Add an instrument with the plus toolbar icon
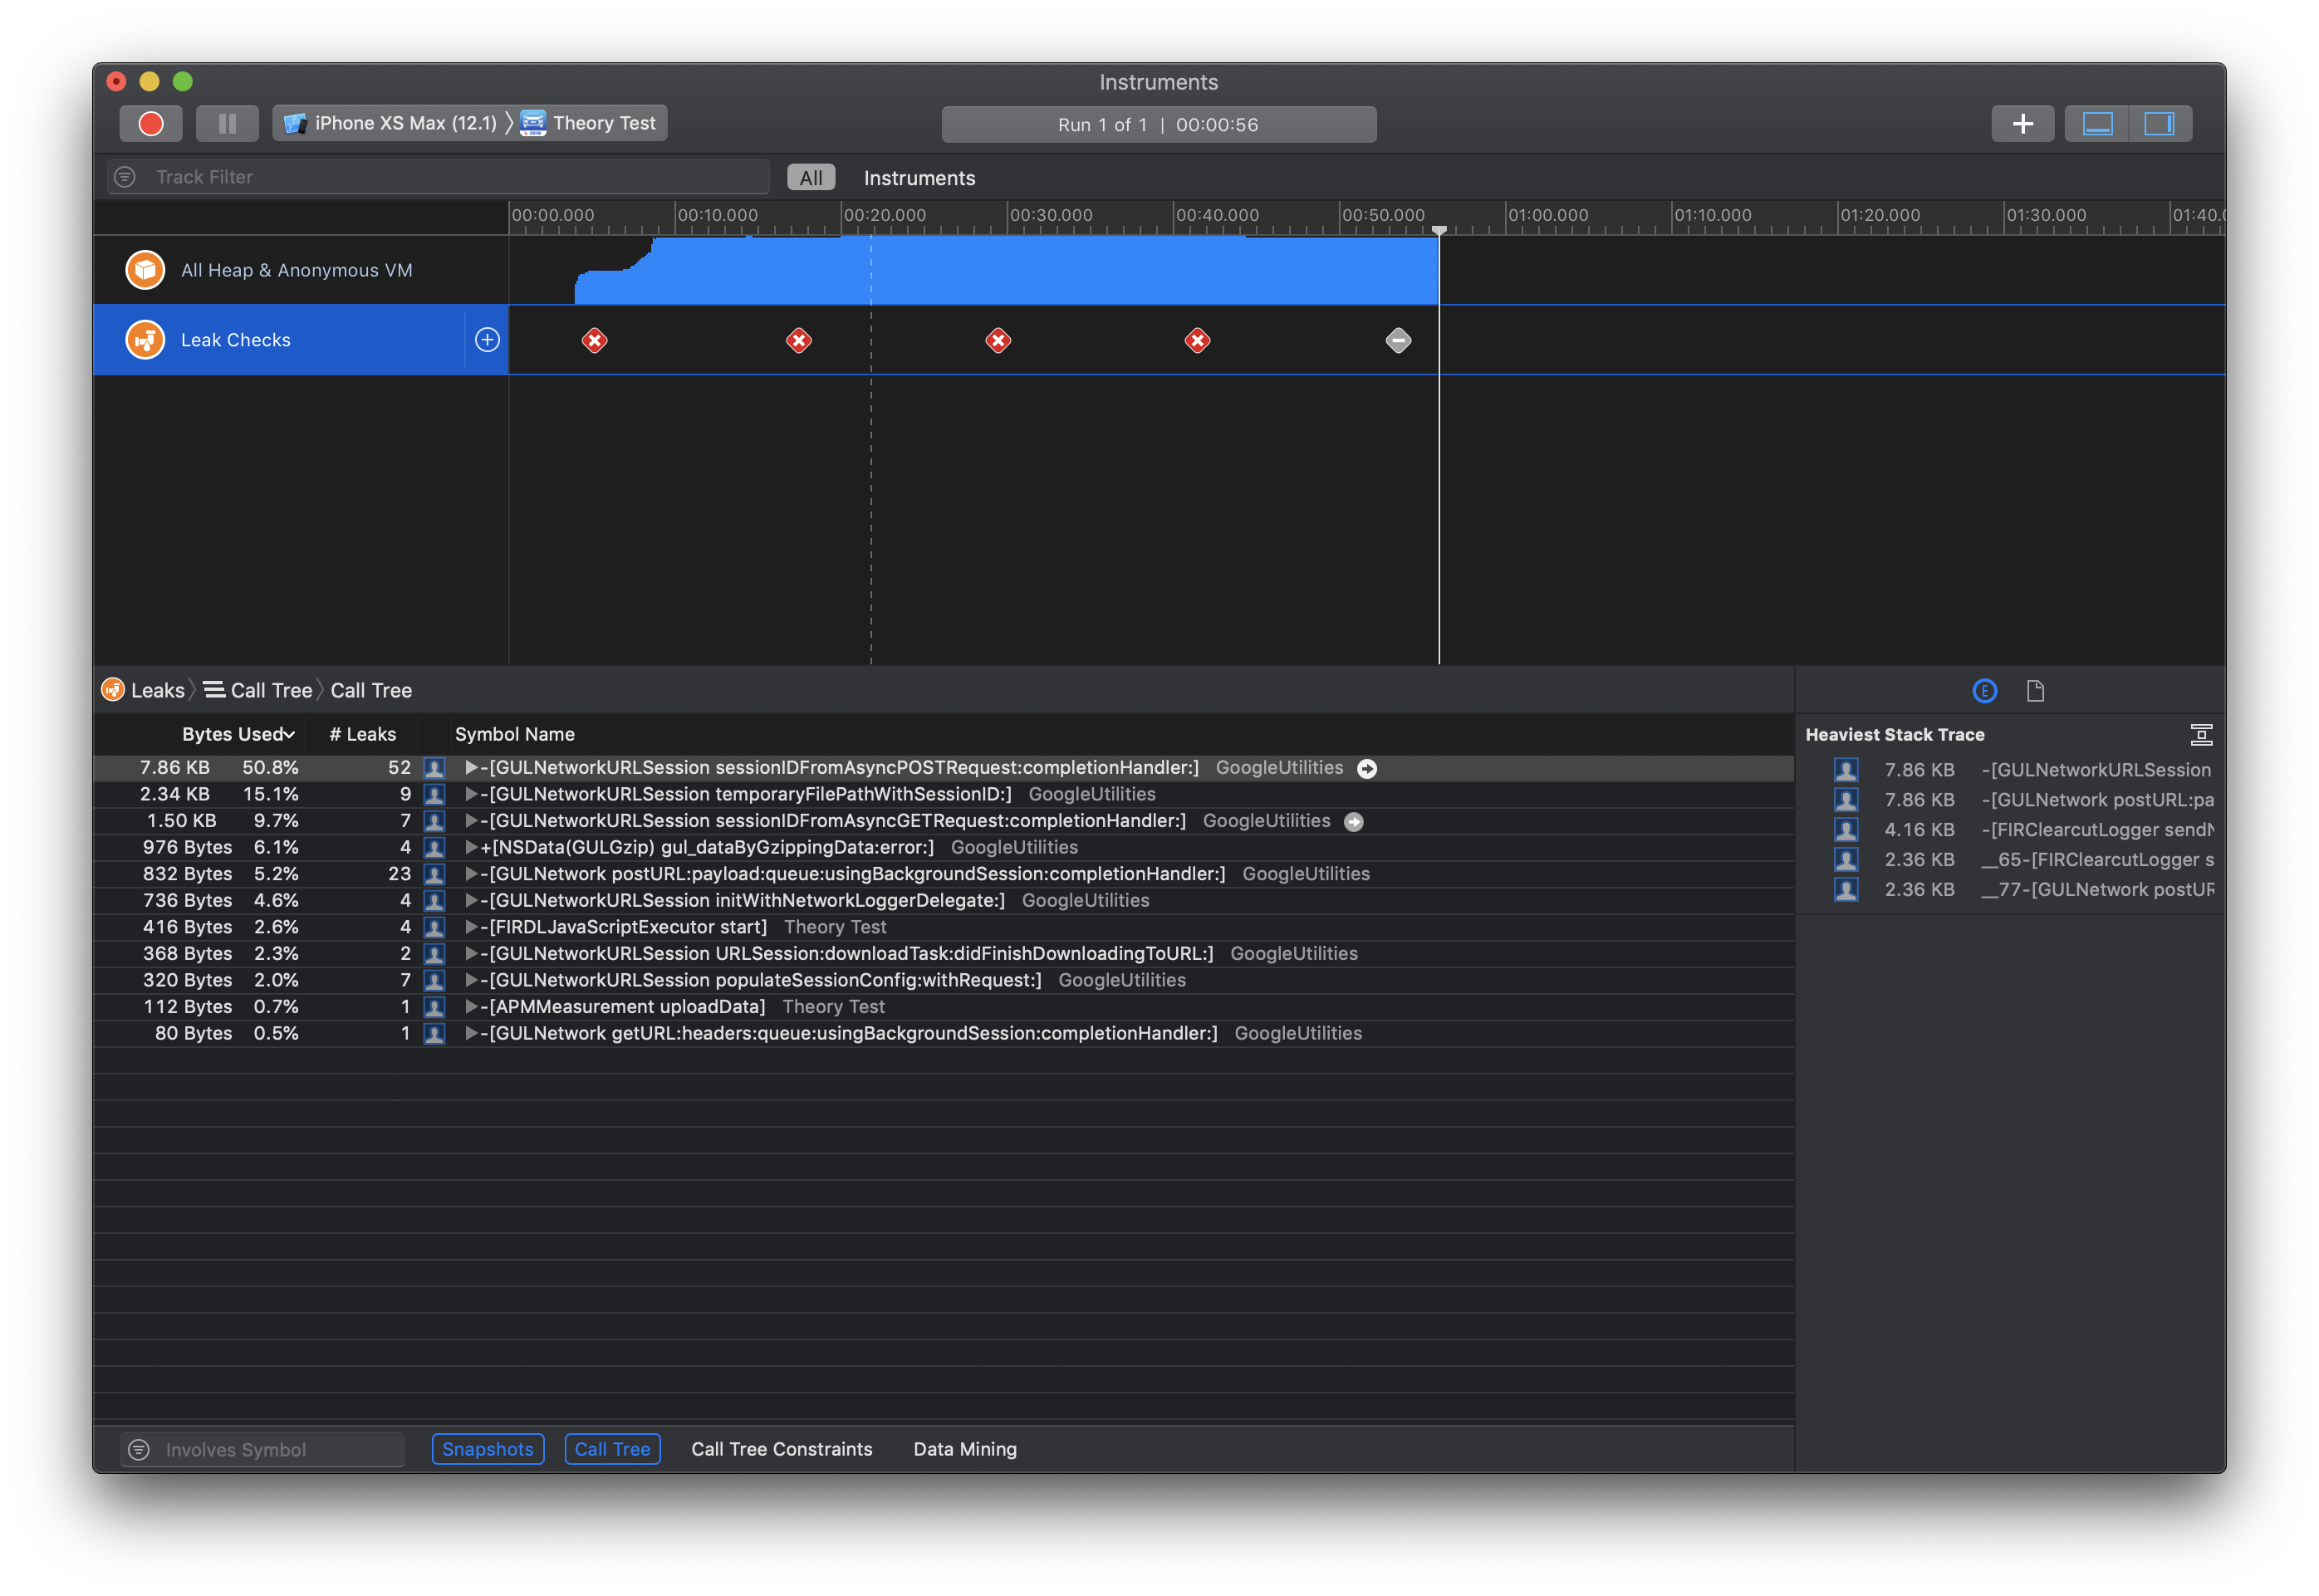 [2023, 123]
